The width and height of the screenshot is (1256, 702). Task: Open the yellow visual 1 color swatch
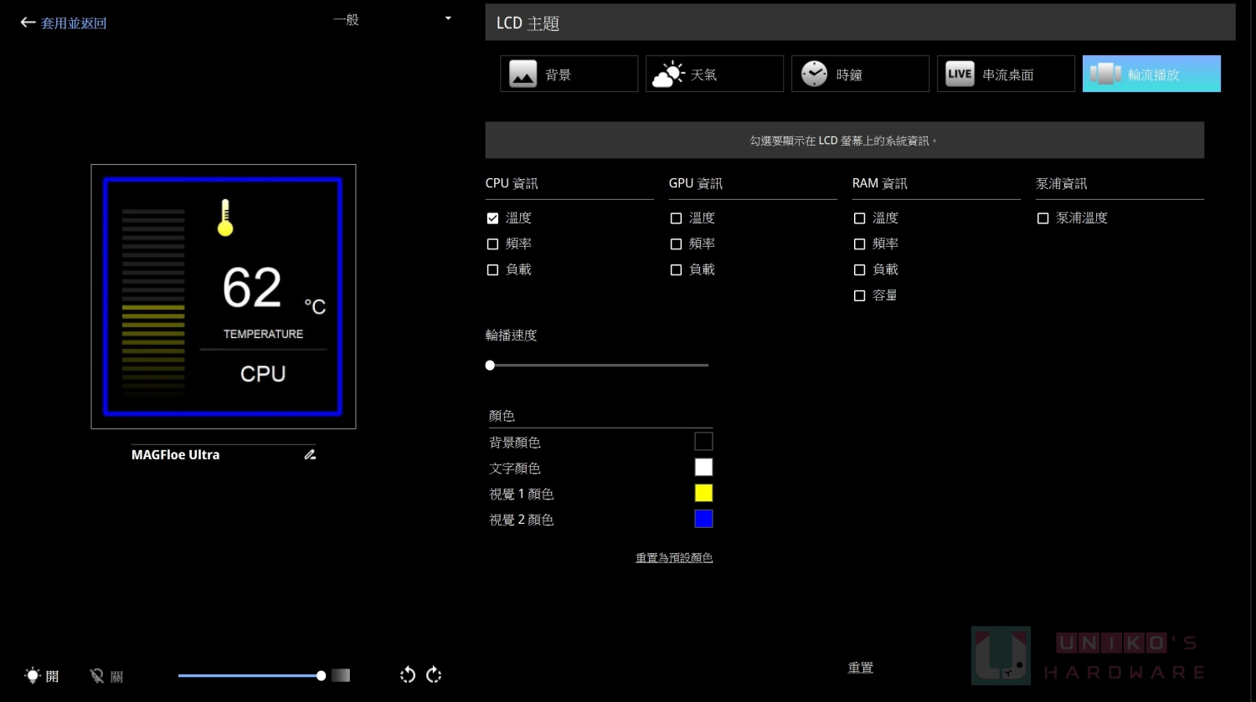[703, 494]
